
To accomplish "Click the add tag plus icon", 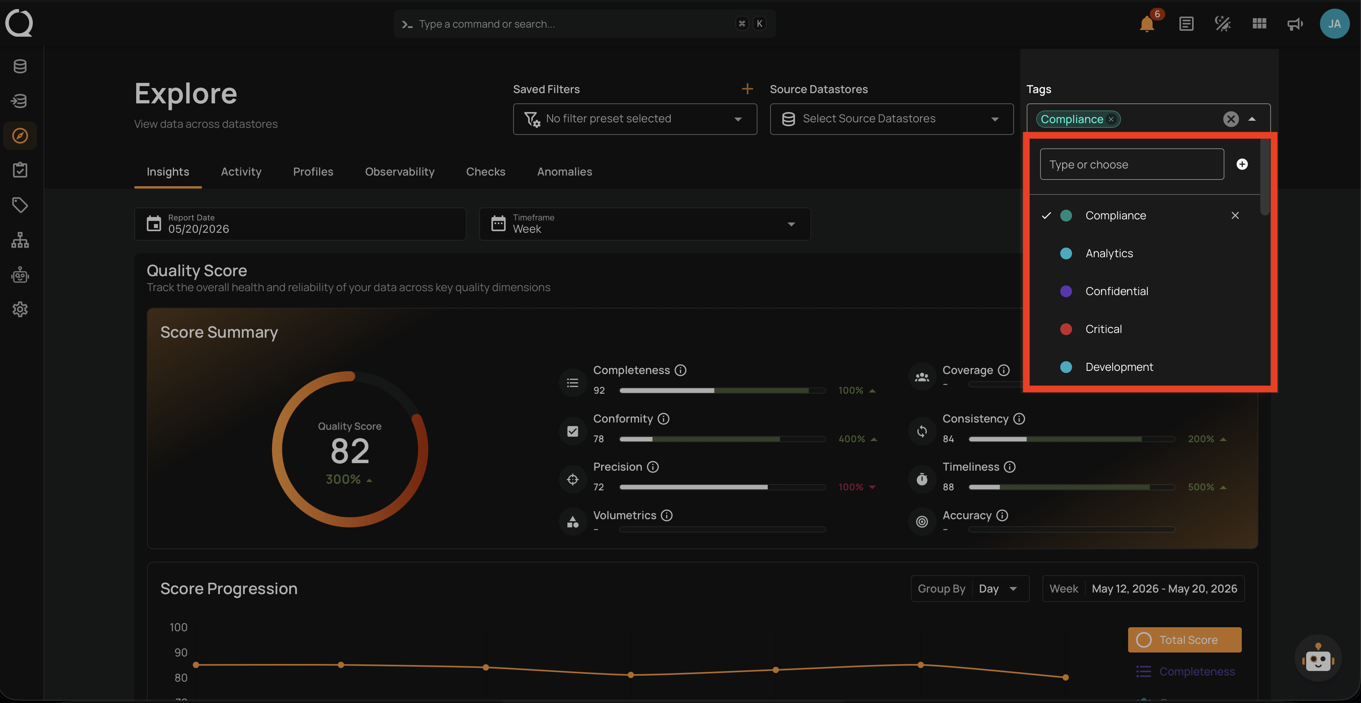I will [1242, 164].
